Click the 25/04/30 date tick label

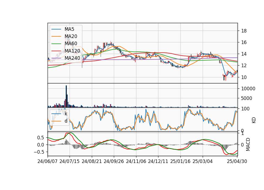237,161
